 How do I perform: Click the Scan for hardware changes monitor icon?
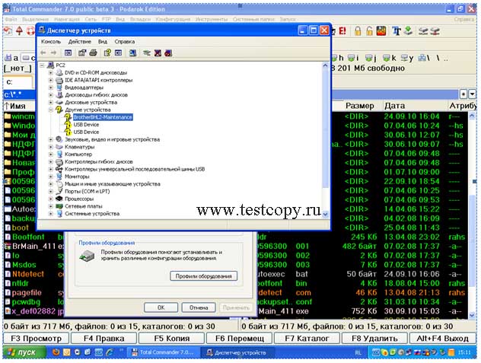[x=132, y=53]
